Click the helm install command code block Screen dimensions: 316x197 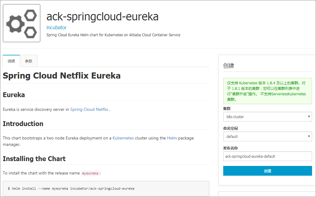click(x=106, y=188)
